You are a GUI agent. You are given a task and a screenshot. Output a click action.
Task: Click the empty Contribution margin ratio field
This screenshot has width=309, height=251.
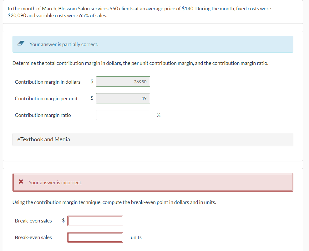click(123, 115)
